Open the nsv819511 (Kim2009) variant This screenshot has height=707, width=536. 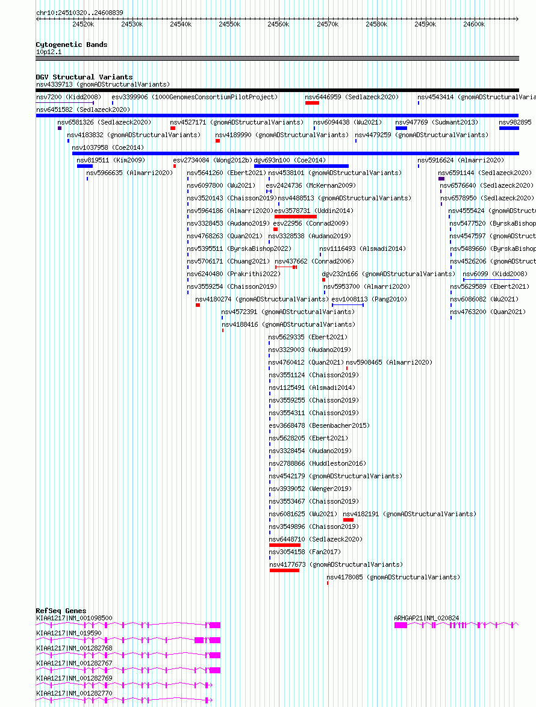click(111, 160)
